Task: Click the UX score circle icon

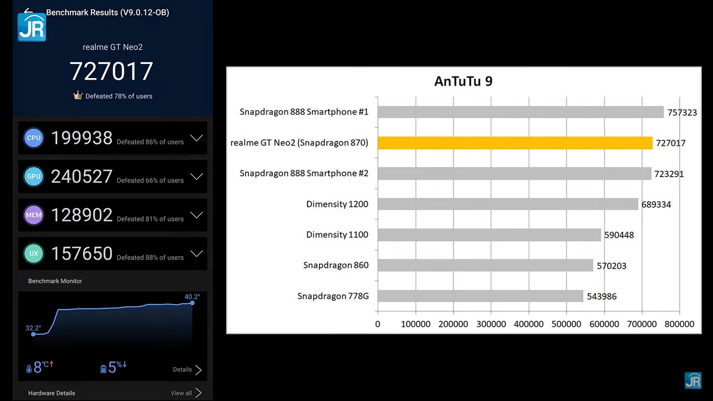Action: click(x=34, y=253)
